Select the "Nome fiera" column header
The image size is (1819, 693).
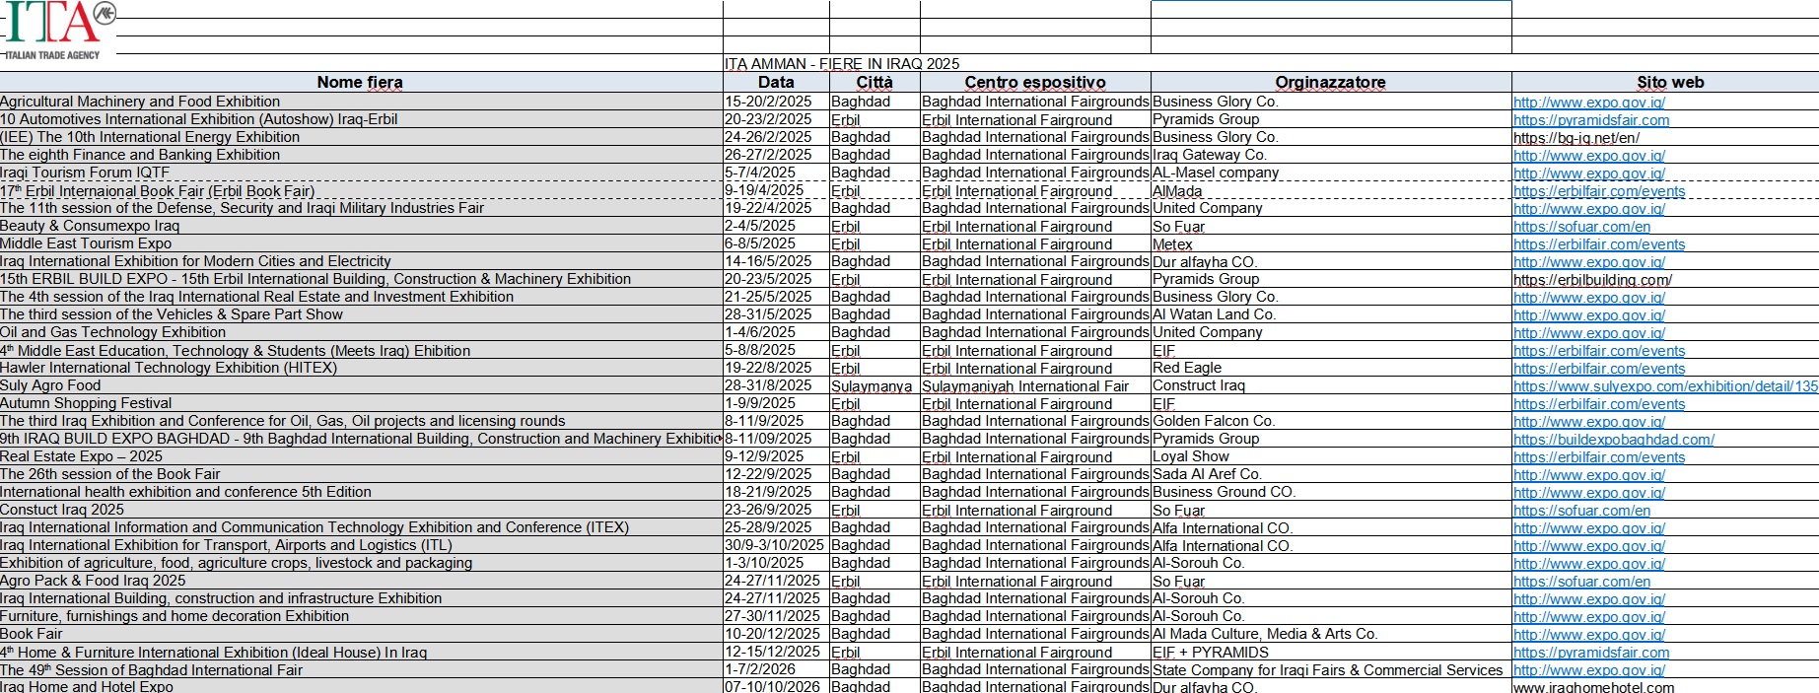361,82
